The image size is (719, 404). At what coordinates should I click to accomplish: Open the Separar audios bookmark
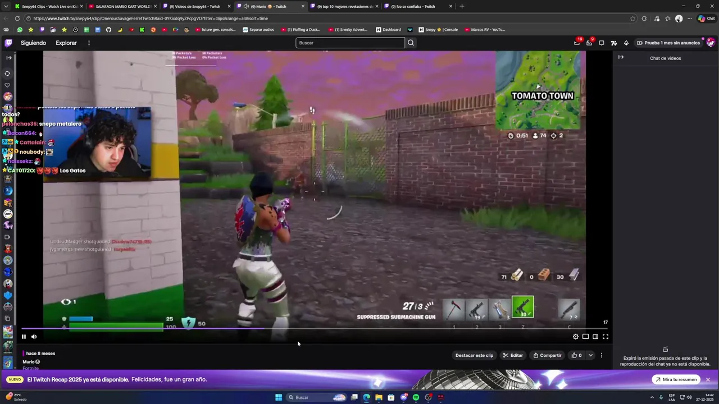click(x=258, y=30)
